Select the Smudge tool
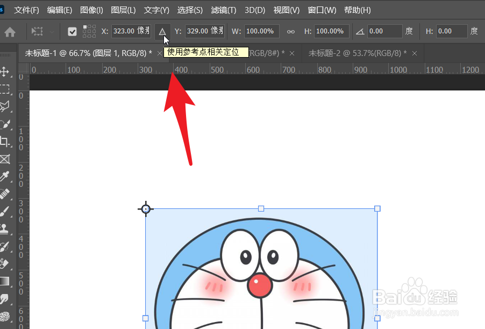 (x=5, y=299)
